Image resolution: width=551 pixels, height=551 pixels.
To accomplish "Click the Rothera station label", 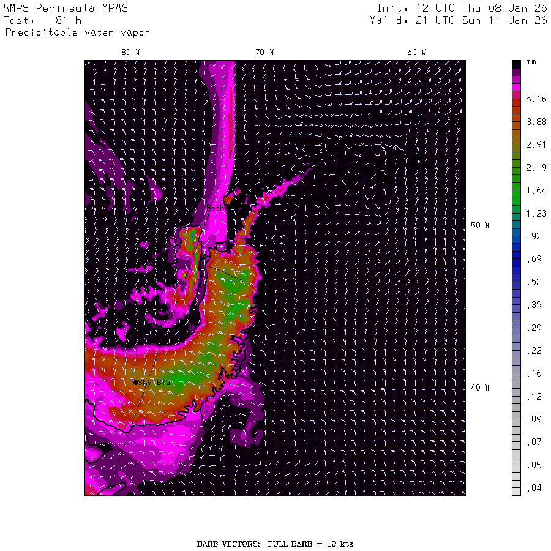I will click(x=216, y=208).
